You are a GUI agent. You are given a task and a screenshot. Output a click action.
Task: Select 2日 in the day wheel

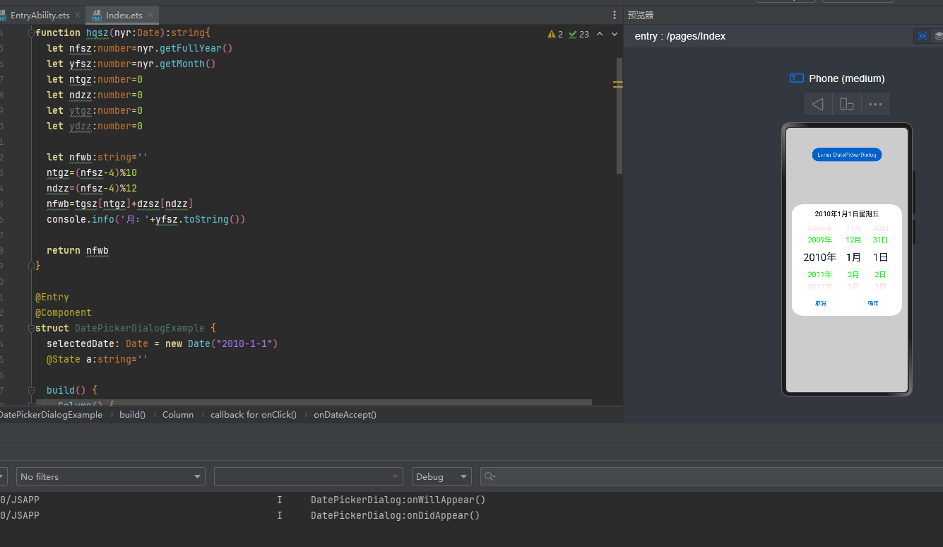(880, 274)
